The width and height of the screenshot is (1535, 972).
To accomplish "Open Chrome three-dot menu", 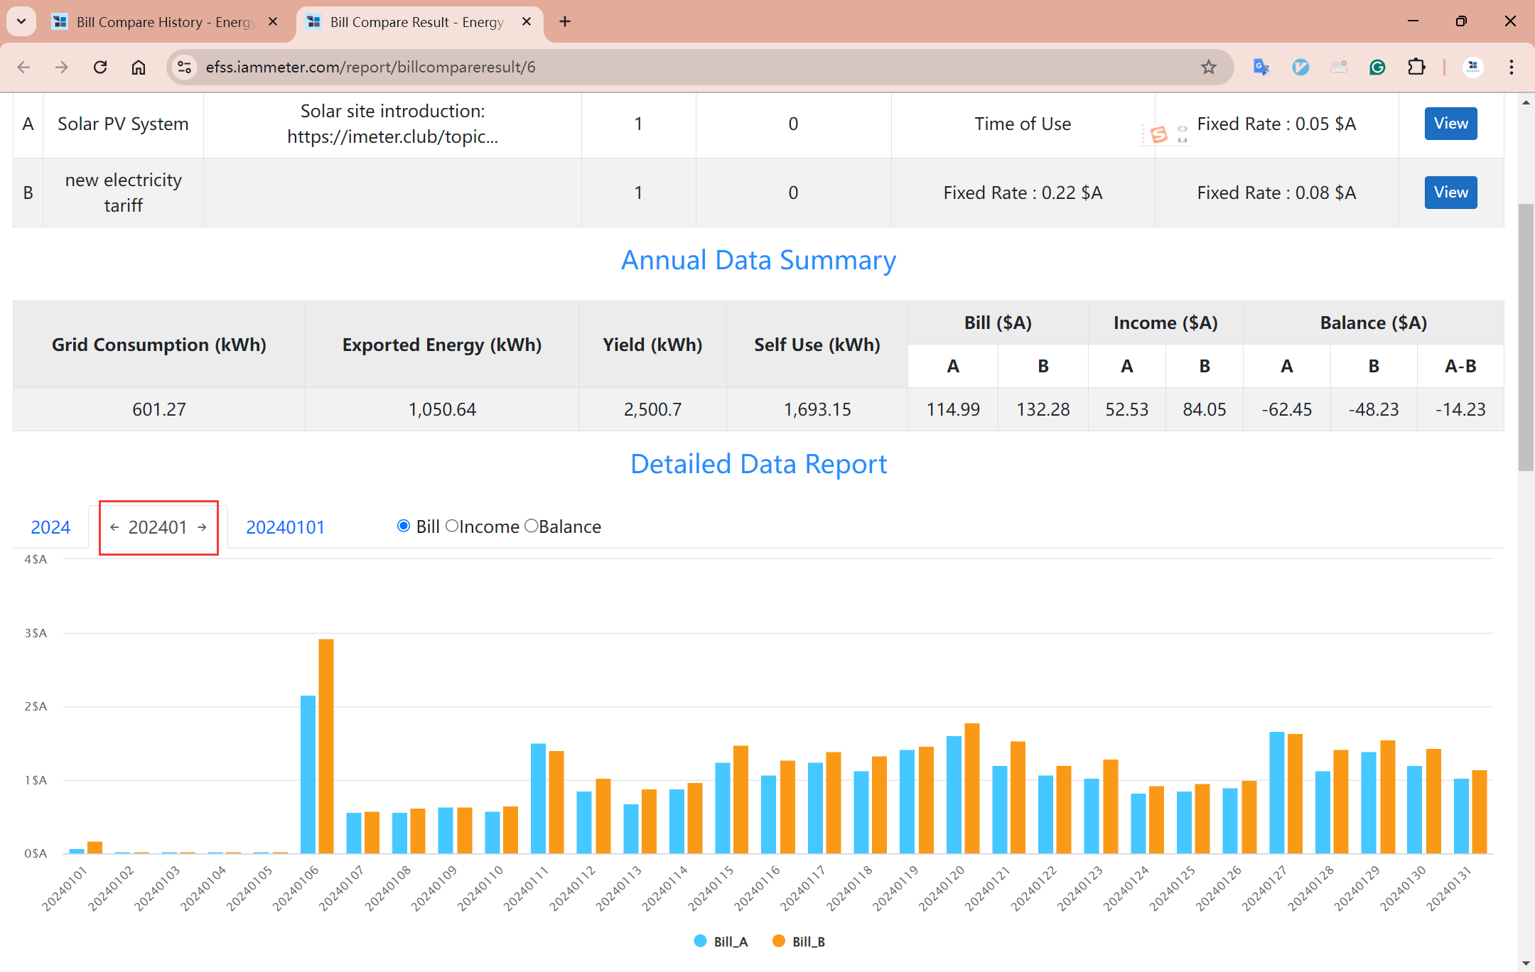I will (1512, 67).
